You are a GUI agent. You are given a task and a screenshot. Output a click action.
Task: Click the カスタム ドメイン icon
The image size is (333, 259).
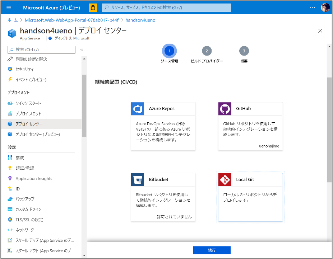coord(10,209)
